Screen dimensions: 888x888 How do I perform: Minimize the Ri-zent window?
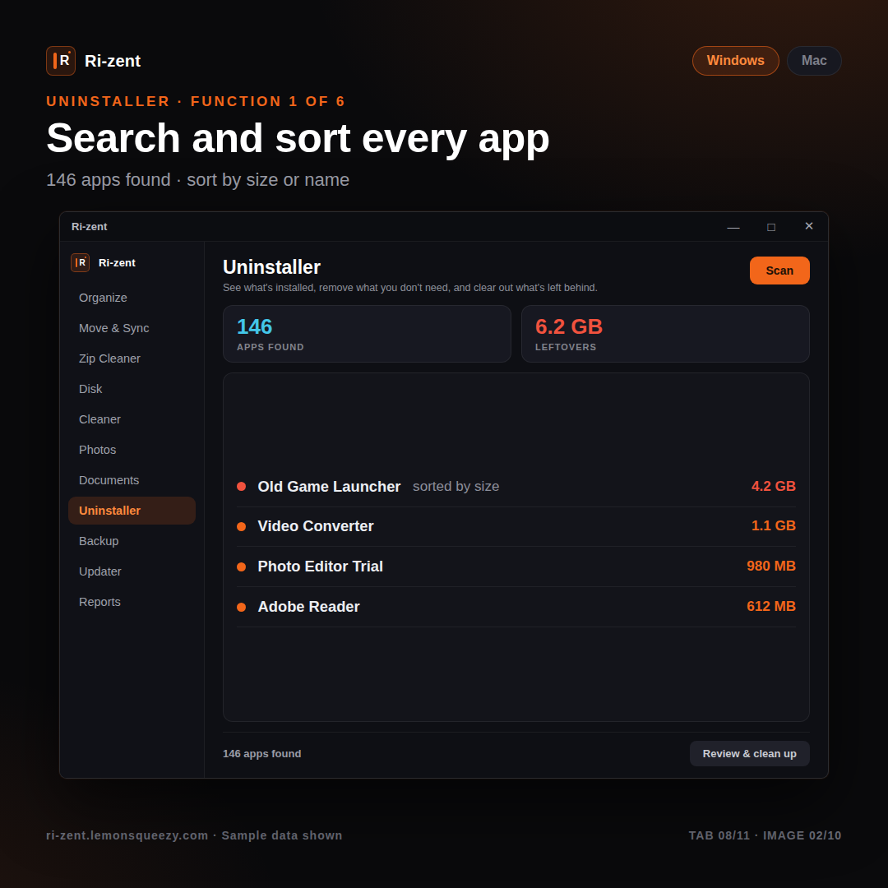[x=733, y=227]
